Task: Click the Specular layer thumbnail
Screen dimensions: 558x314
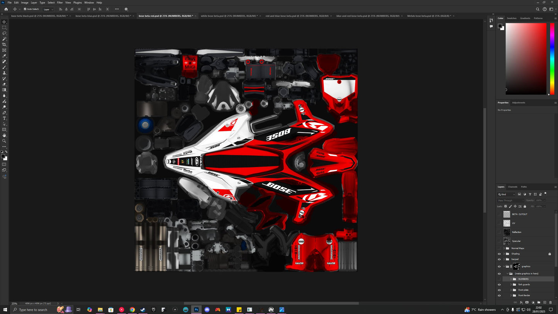Action: click(x=507, y=241)
